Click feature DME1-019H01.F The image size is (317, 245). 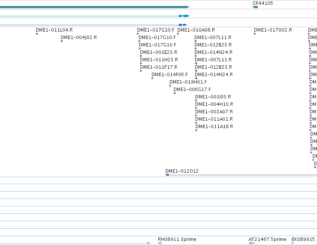(x=188, y=82)
